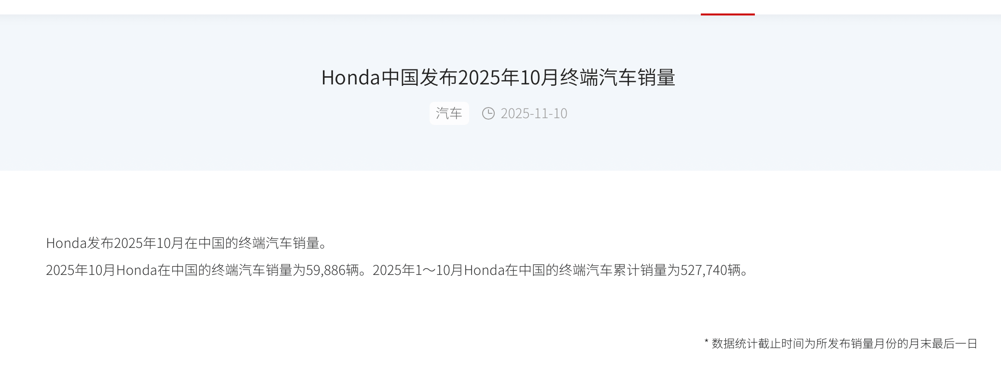1001x382 pixels.
Task: Click the word Honda in the headline
Action: pos(351,77)
